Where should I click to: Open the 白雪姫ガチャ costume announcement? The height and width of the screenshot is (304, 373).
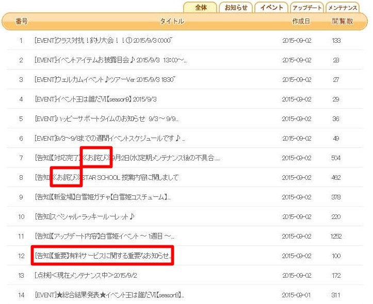[x=102, y=197]
